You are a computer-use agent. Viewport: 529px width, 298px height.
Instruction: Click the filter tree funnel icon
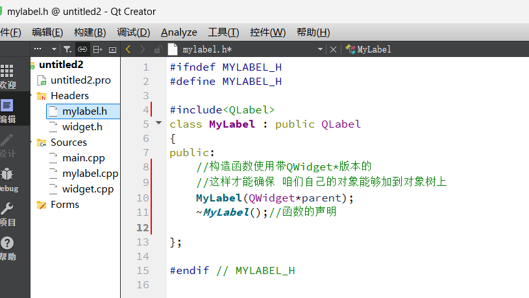[68, 49]
